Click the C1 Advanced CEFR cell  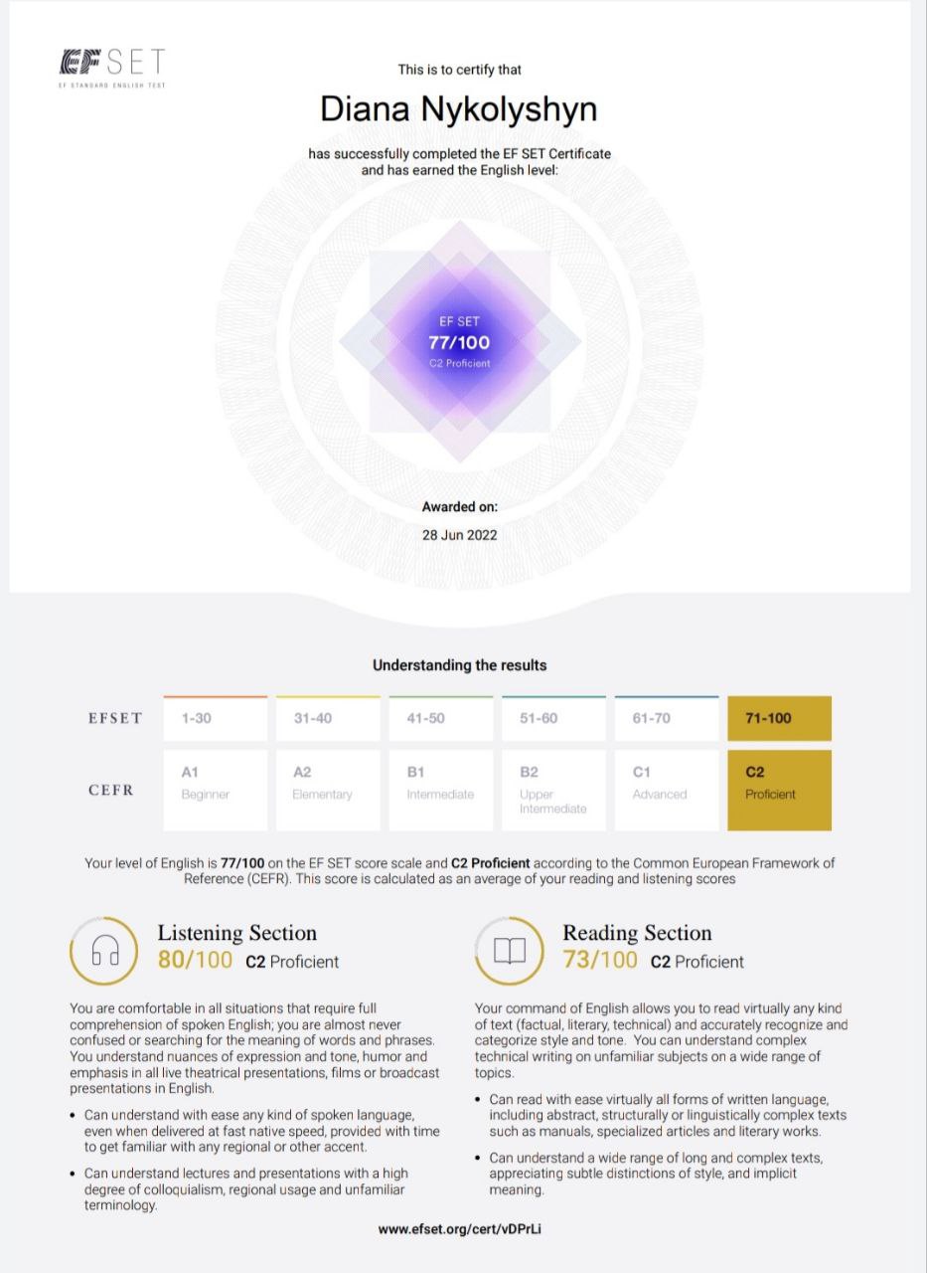click(666, 790)
